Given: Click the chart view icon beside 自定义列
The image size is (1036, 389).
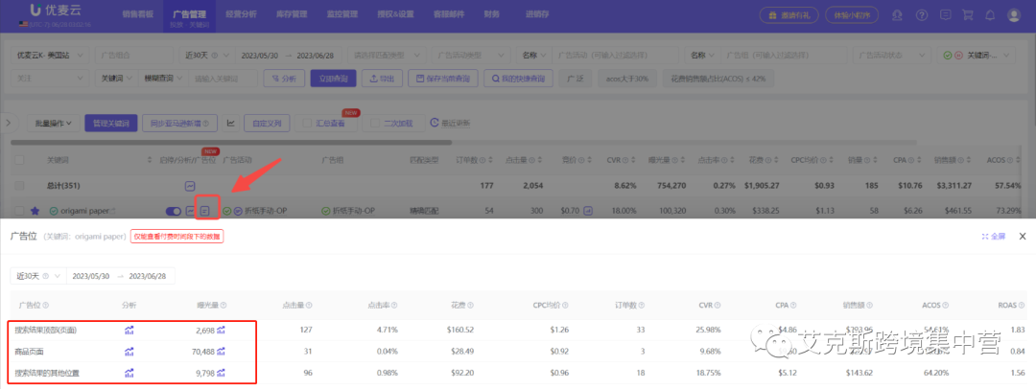Looking at the screenshot, I should (x=230, y=123).
